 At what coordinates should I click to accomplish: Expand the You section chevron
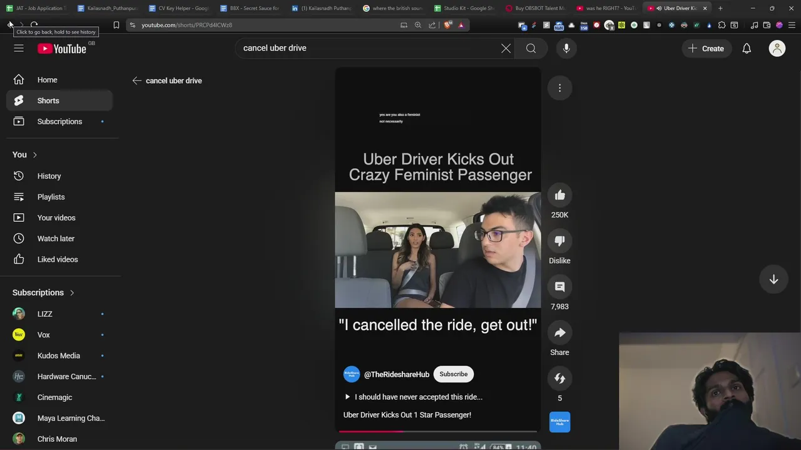(34, 155)
